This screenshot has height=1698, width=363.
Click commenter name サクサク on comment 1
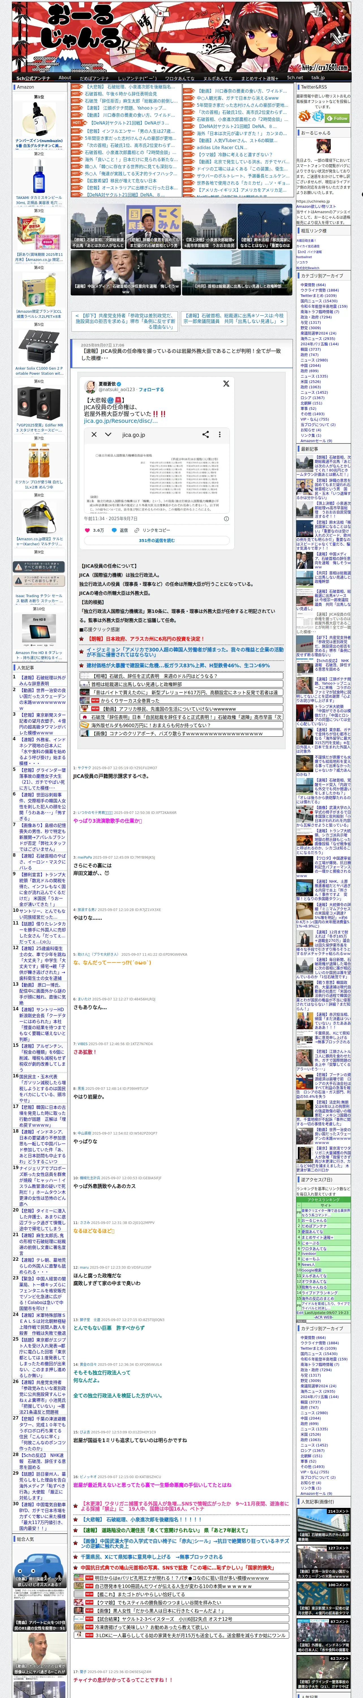point(84,768)
